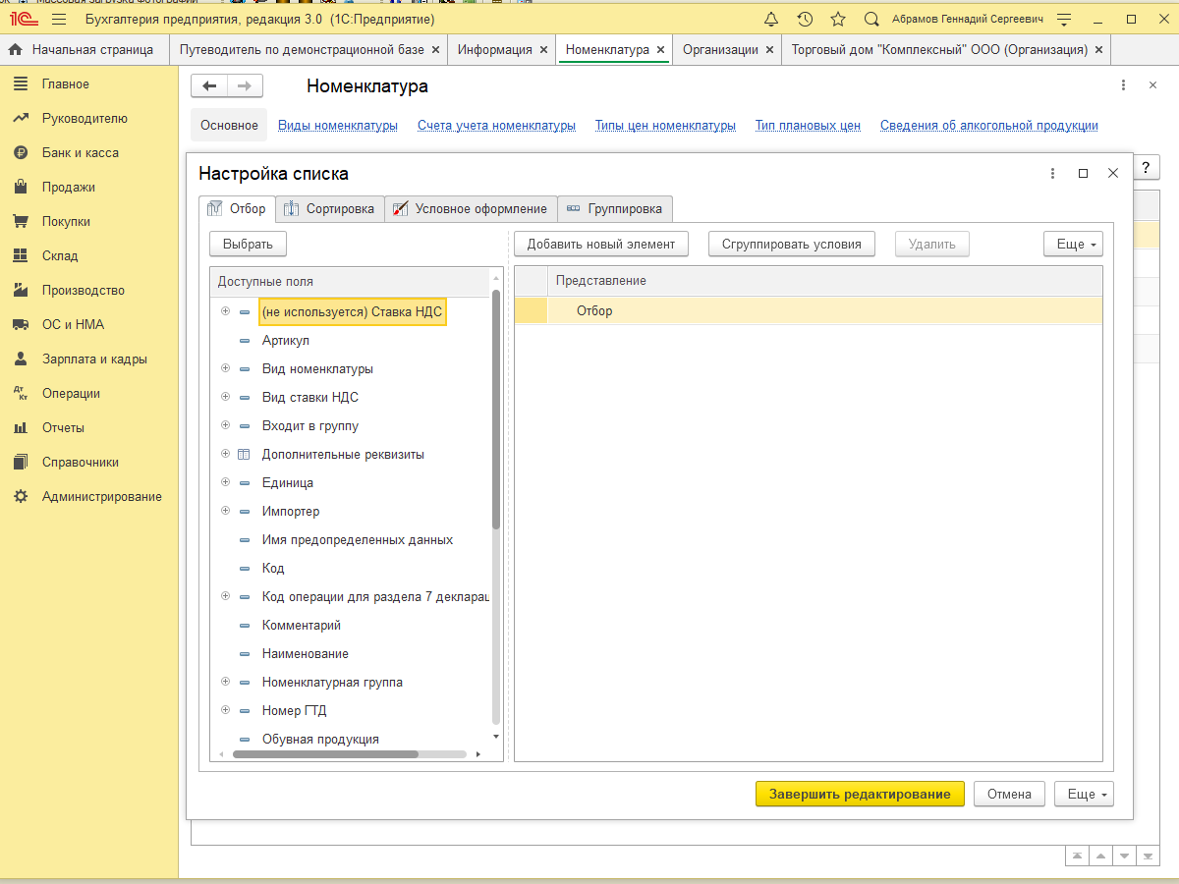Click the back arrow navigation button
The image size is (1179, 884).
[209, 86]
